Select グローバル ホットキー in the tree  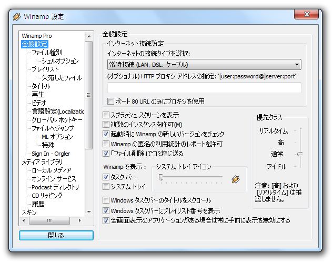[57, 120]
